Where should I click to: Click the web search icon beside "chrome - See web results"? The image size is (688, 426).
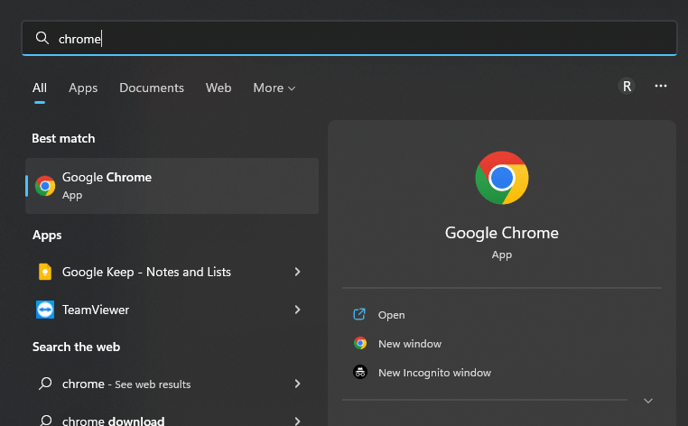[x=45, y=384]
